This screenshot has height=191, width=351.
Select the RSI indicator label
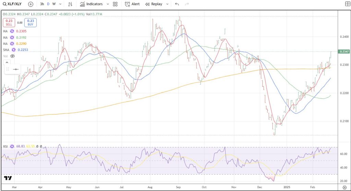5,146
